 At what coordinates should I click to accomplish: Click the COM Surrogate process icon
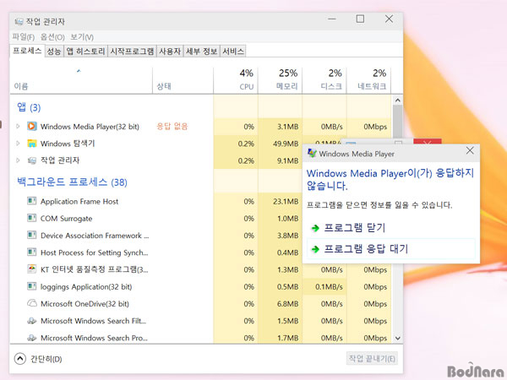click(31, 219)
